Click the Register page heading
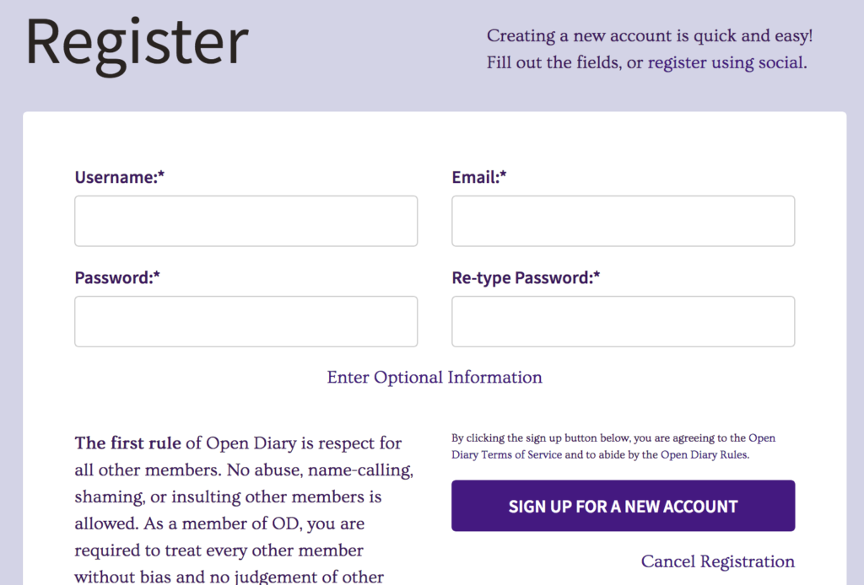The height and width of the screenshot is (585, 864). tap(138, 43)
